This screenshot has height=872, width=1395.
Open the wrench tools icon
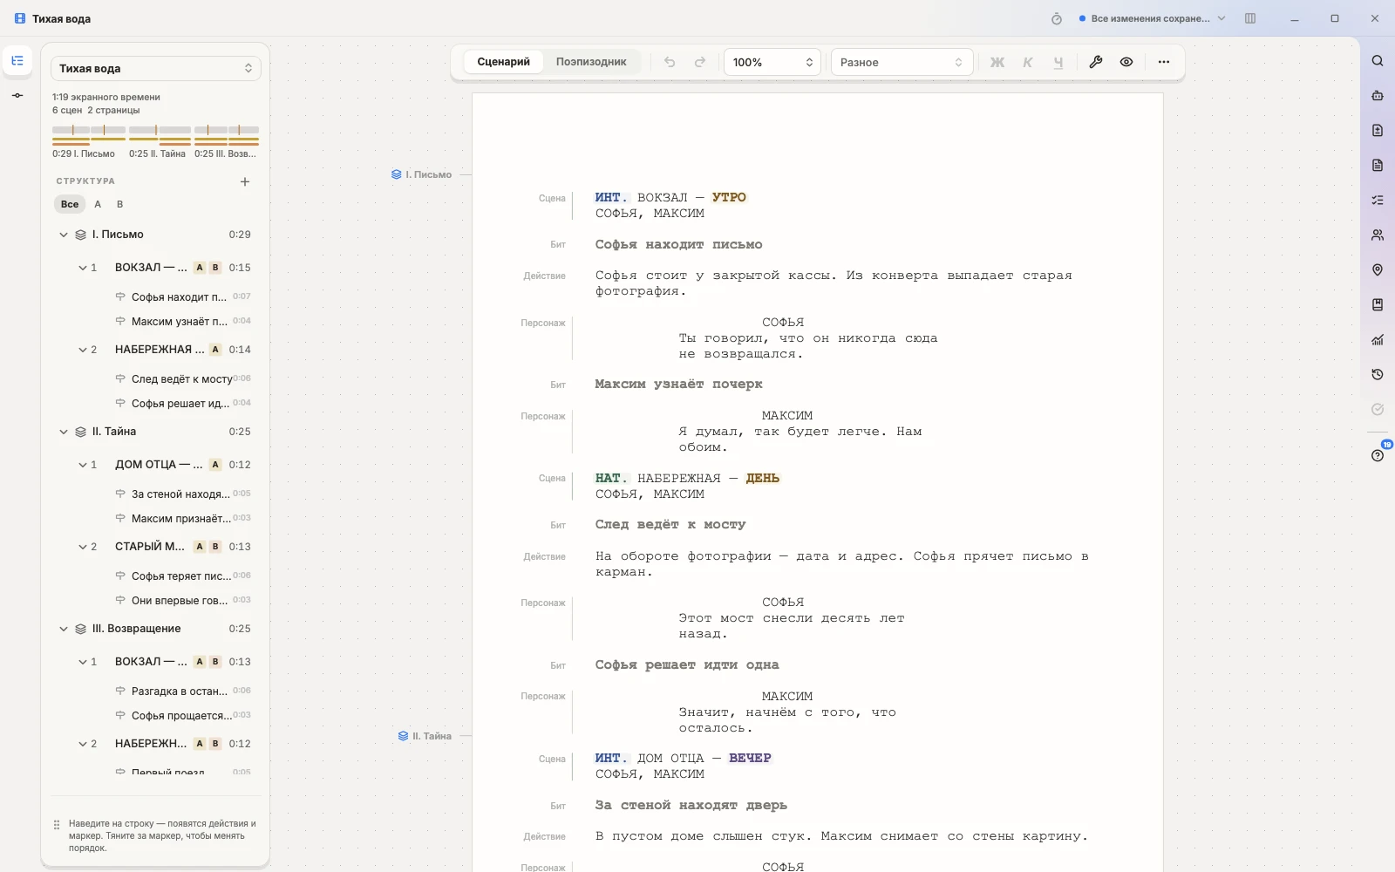[1096, 62]
